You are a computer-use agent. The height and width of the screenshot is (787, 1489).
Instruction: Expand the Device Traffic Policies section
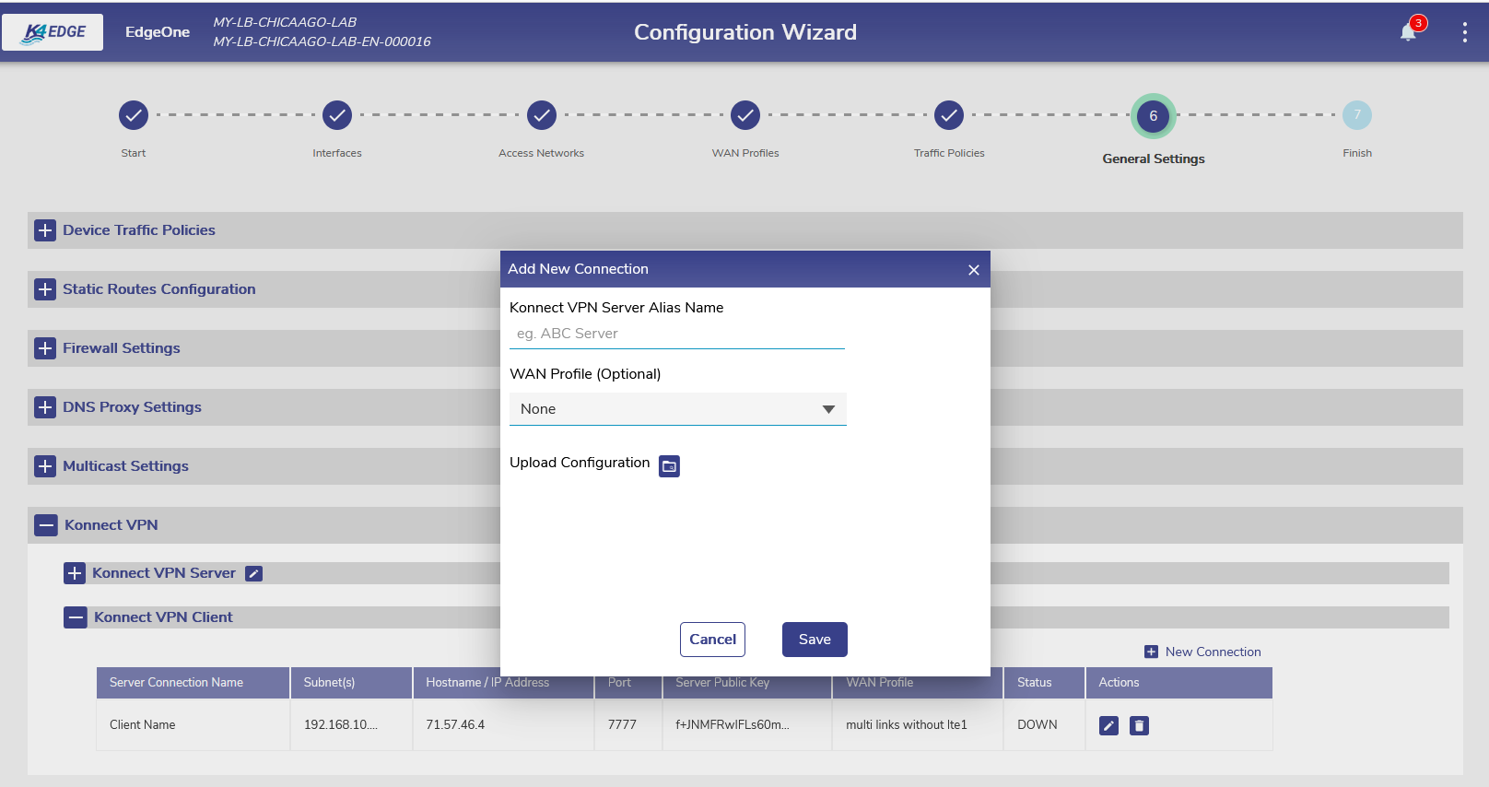point(45,230)
